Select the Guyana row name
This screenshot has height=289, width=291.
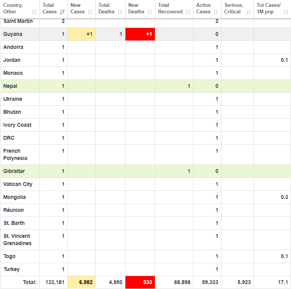[13, 34]
